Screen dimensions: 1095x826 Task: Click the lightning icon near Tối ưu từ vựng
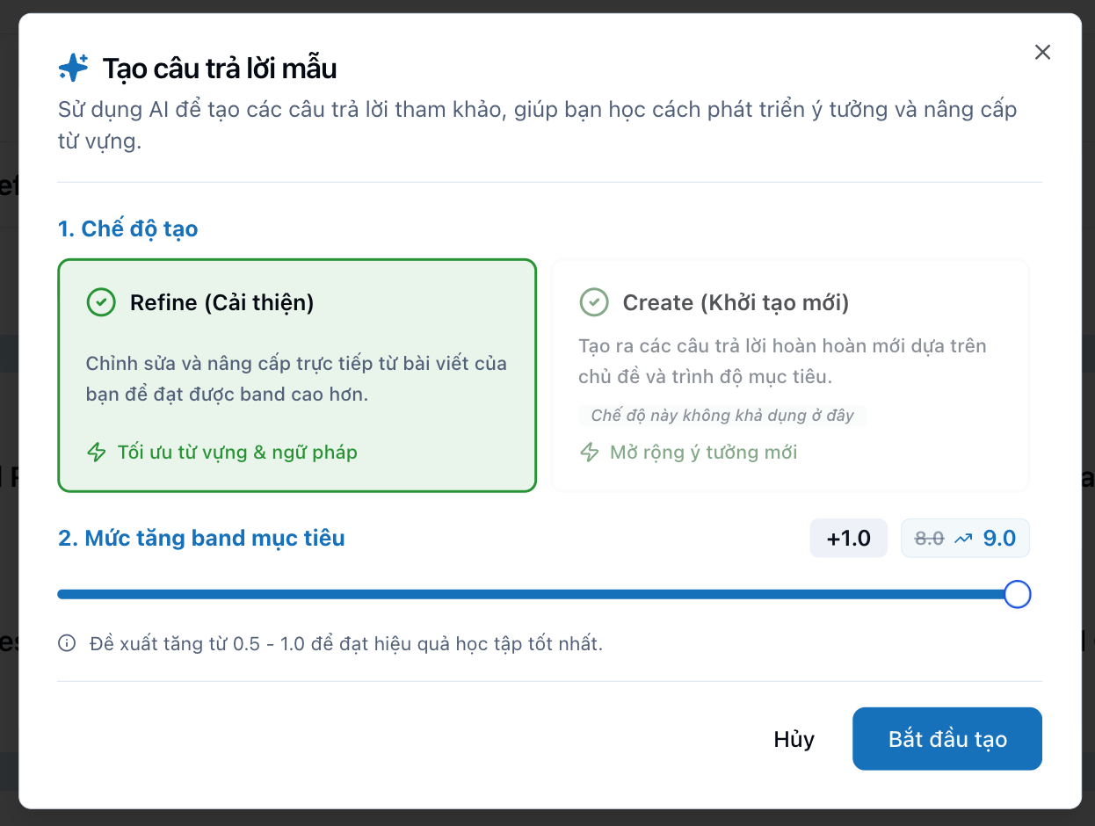click(x=98, y=452)
